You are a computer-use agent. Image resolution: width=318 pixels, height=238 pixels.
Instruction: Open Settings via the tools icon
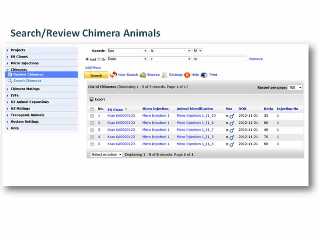(x=165, y=75)
